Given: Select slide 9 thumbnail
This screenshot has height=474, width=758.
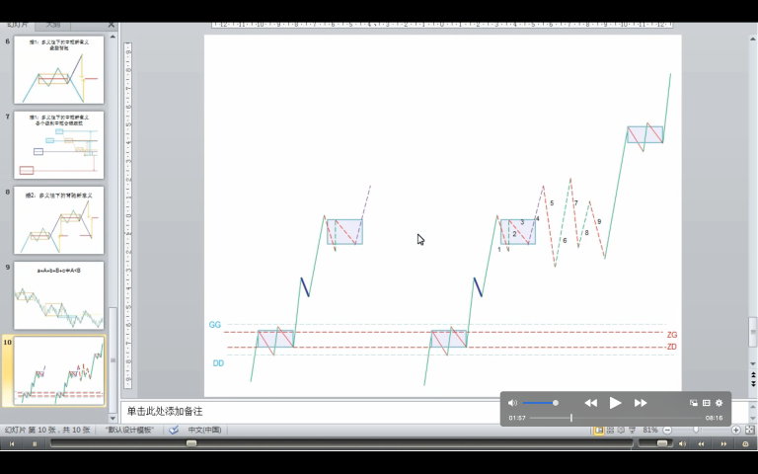Looking at the screenshot, I should point(59,295).
